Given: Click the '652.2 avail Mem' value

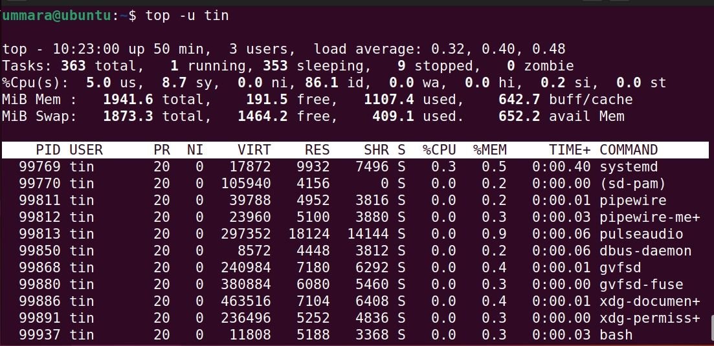Looking at the screenshot, I should click(x=561, y=116).
